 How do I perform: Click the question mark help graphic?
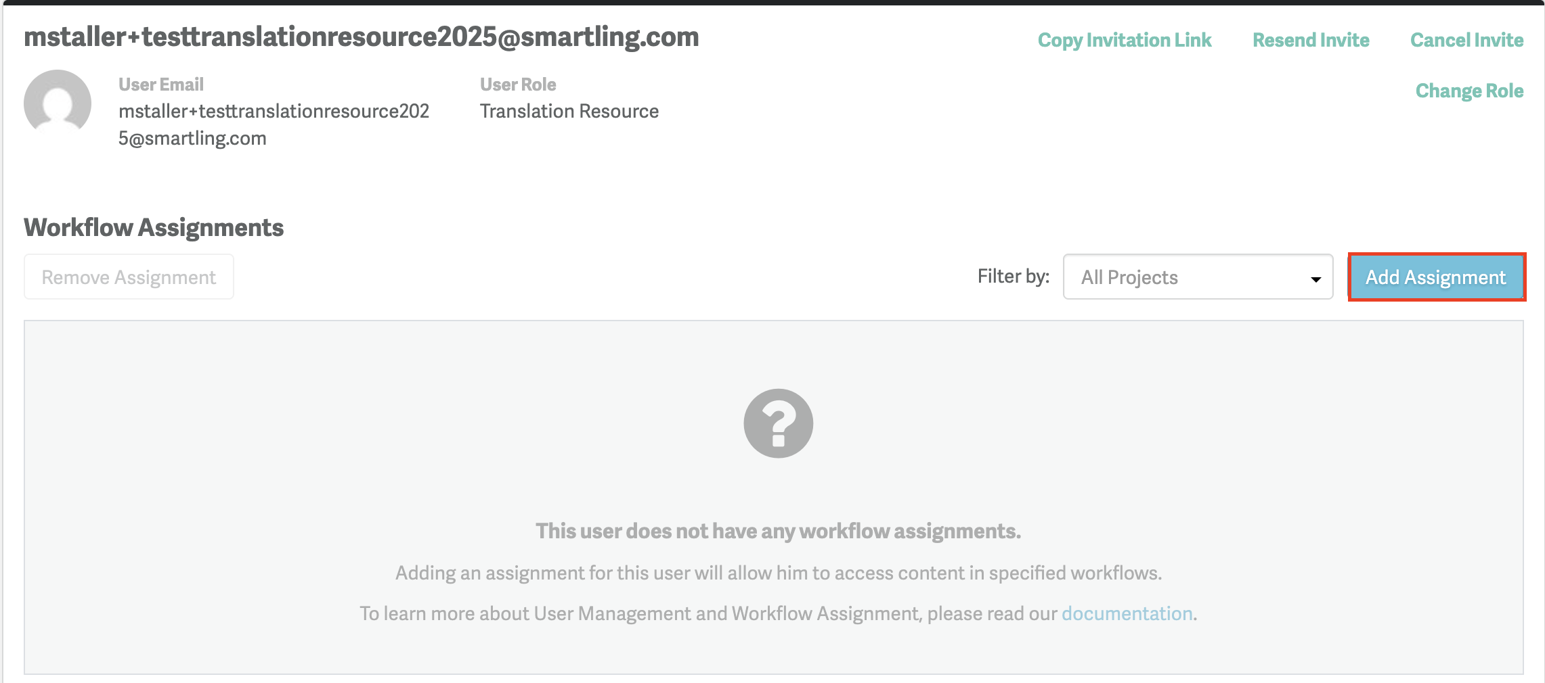(777, 423)
